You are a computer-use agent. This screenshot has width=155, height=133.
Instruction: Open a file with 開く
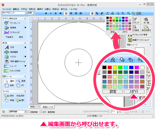[x=20, y=100]
